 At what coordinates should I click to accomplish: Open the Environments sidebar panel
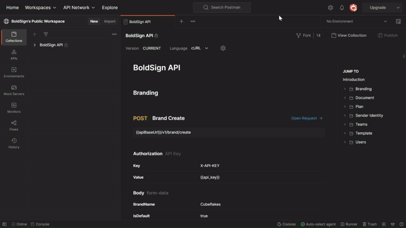tap(14, 72)
